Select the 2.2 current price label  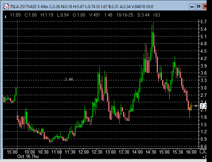click(204, 106)
